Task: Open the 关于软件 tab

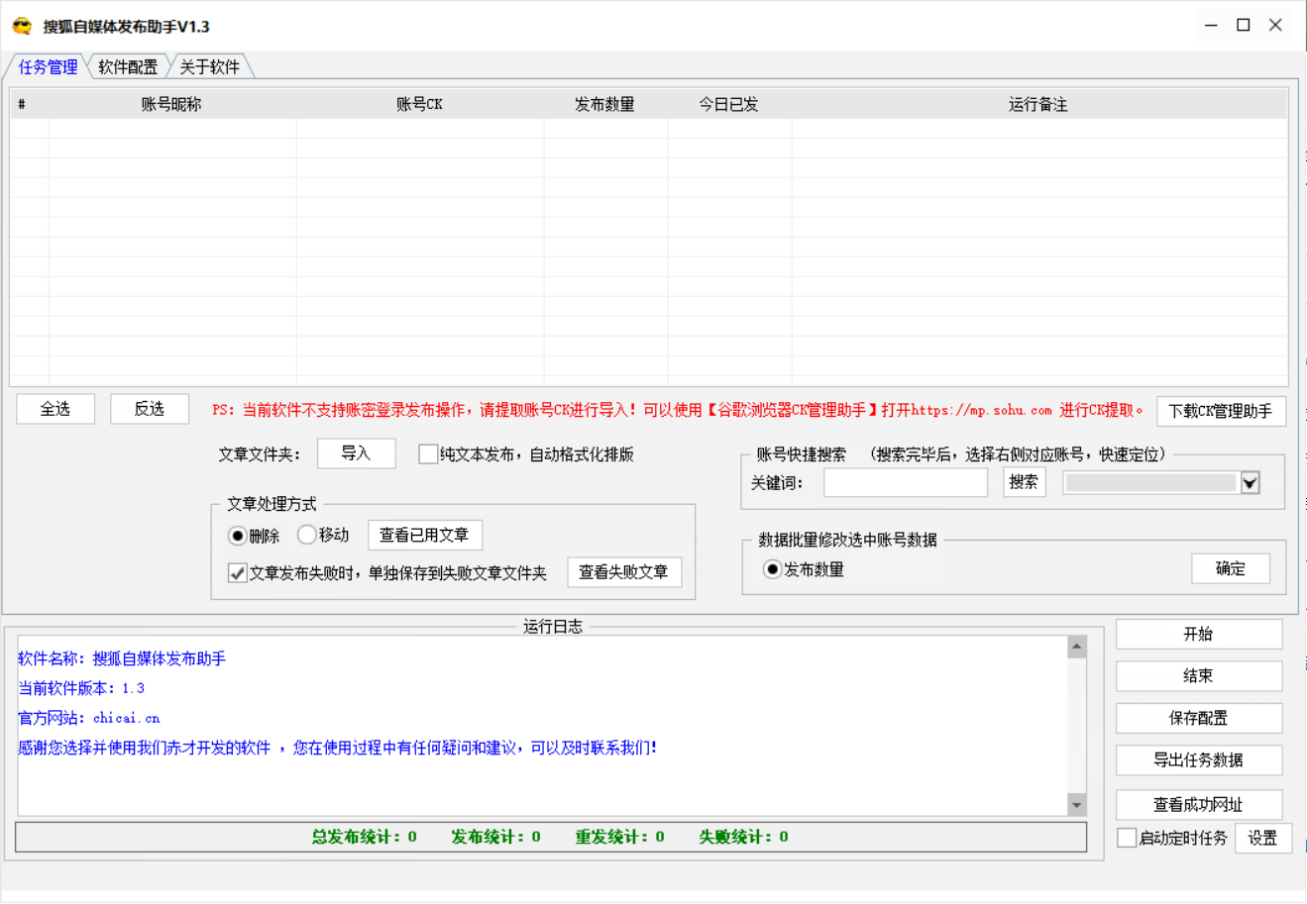Action: [209, 66]
